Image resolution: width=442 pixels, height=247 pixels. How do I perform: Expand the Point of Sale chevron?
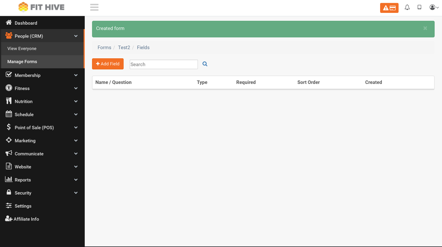click(76, 128)
